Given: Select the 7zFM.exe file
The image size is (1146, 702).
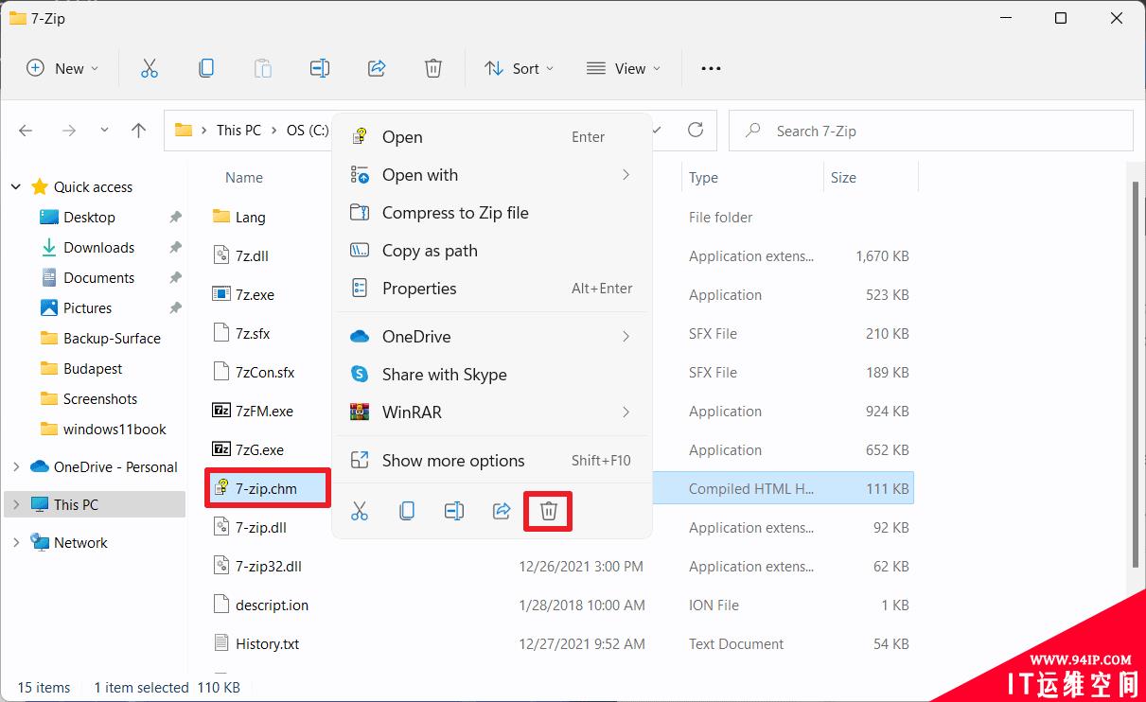Looking at the screenshot, I should 264,412.
